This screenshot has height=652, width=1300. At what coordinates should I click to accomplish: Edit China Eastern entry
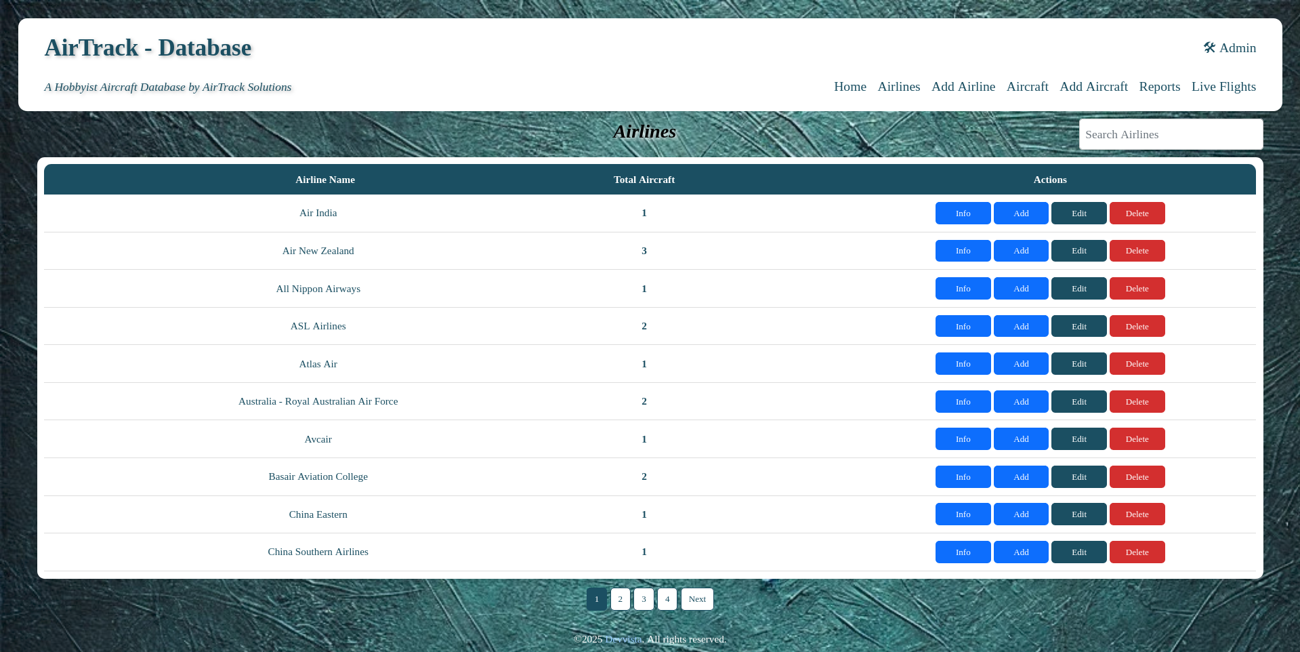[x=1079, y=514]
